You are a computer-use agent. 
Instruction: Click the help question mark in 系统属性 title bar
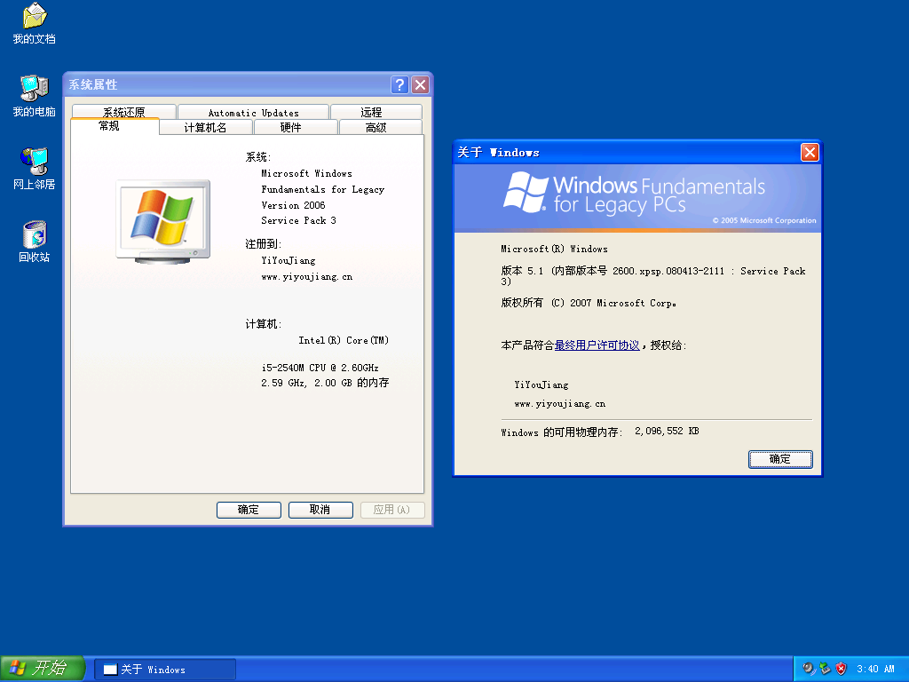[x=399, y=85]
